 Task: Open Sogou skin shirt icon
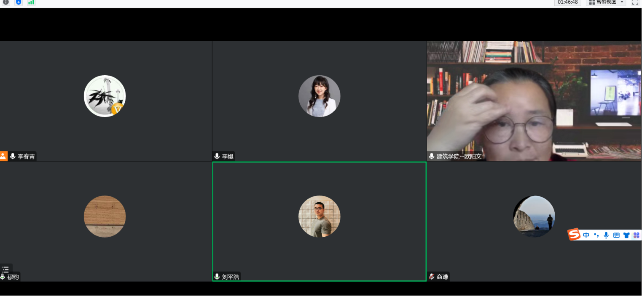pyautogui.click(x=626, y=235)
